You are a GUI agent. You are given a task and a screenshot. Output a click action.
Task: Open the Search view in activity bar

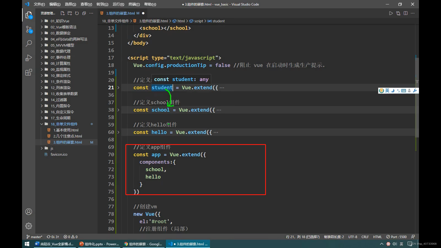[x=29, y=43]
